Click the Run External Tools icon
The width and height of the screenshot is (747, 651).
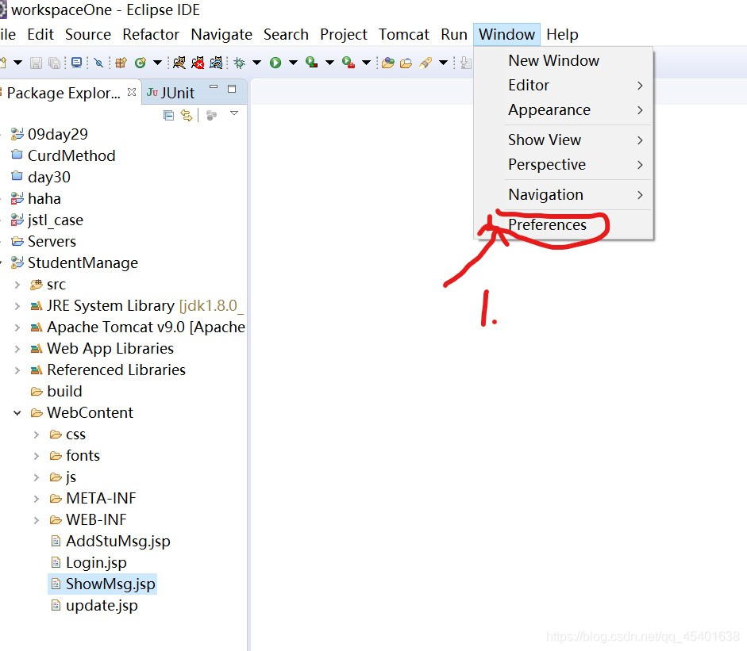[x=348, y=63]
